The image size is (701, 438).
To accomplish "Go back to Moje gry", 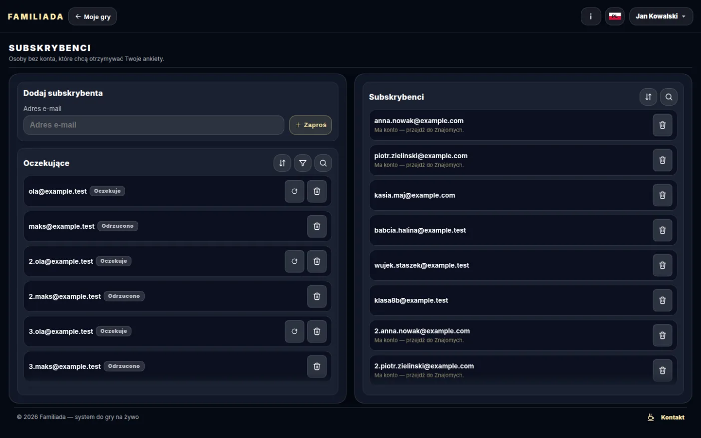I will coord(93,17).
